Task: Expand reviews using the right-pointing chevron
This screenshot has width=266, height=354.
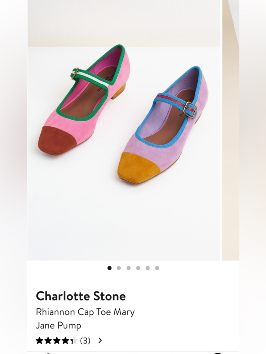Action: tap(101, 340)
